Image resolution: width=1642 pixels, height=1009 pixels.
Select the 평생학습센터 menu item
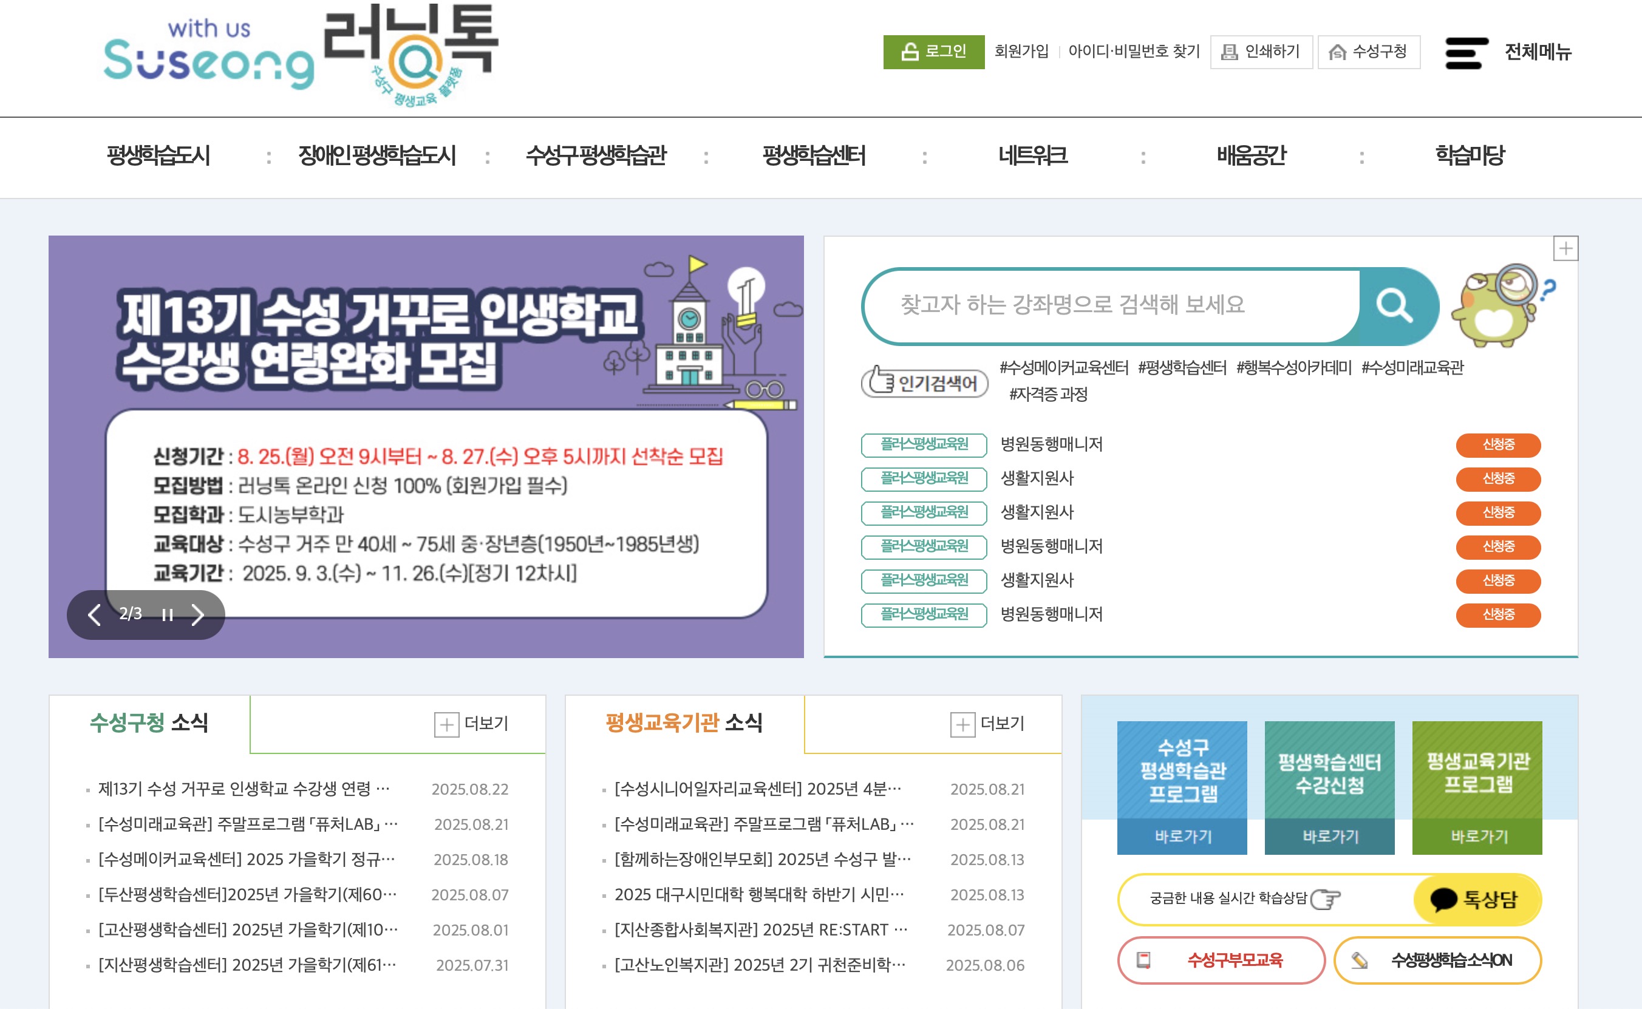815,157
